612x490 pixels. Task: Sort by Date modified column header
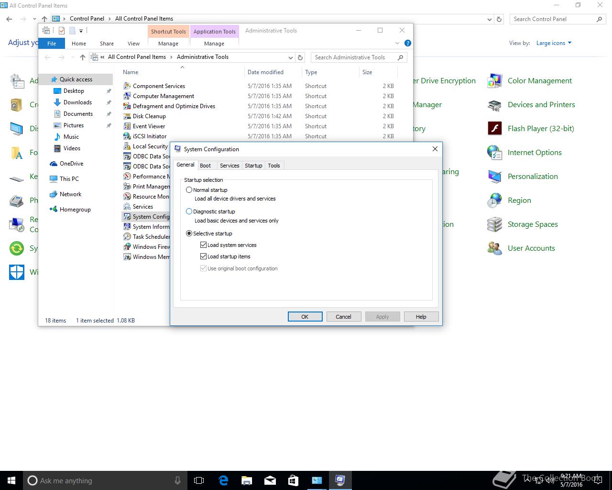[265, 72]
